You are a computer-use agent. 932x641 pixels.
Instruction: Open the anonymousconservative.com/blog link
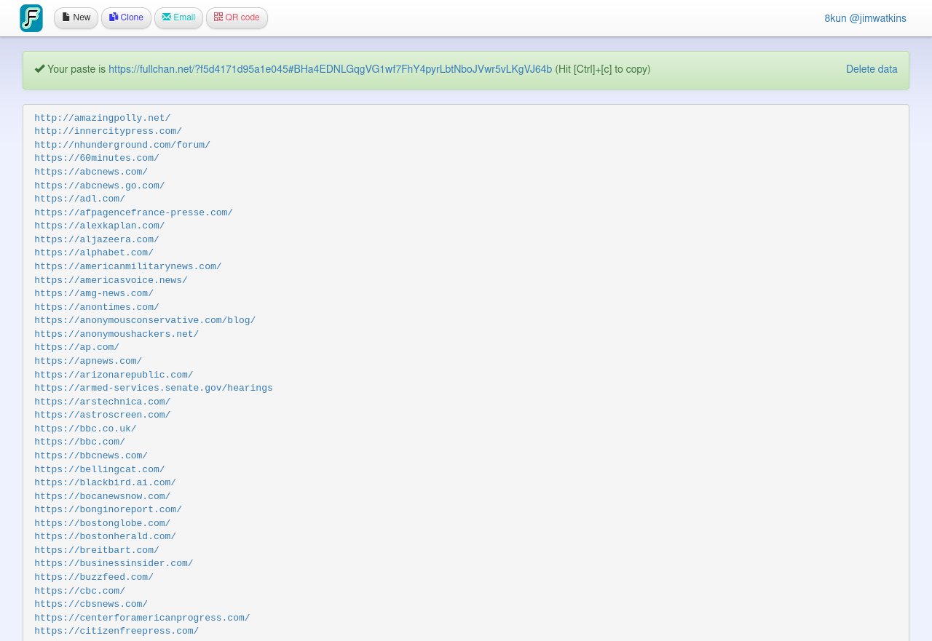click(x=145, y=321)
